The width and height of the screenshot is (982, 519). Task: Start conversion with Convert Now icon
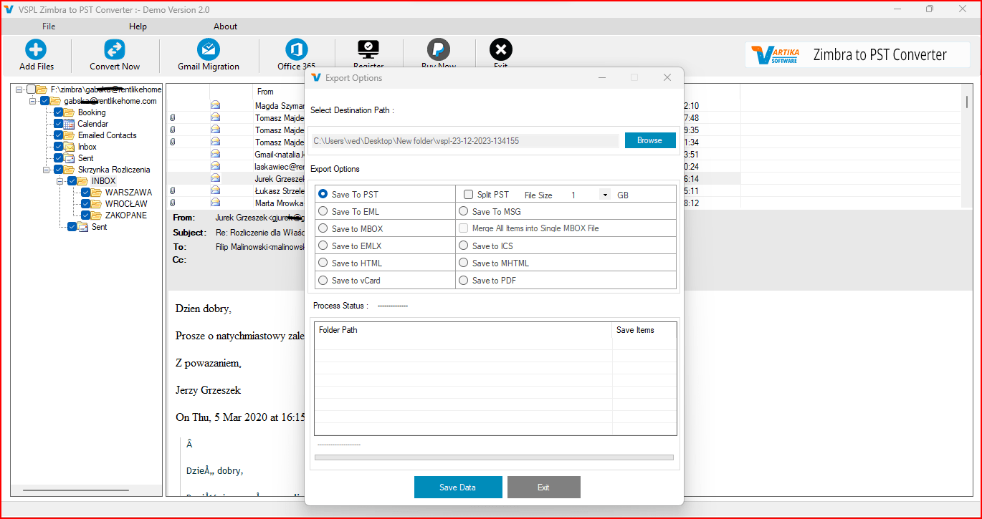(115, 49)
